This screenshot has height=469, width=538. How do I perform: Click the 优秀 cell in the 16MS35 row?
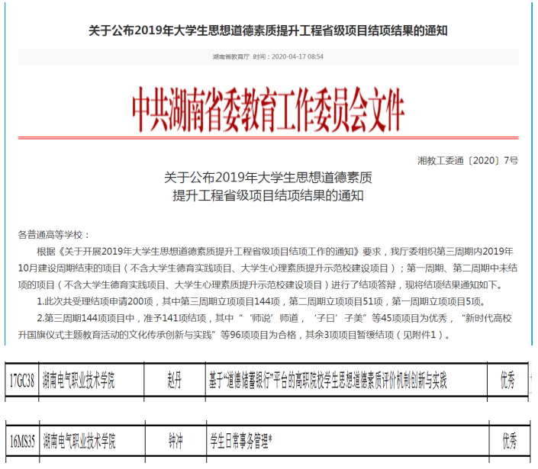(x=510, y=441)
